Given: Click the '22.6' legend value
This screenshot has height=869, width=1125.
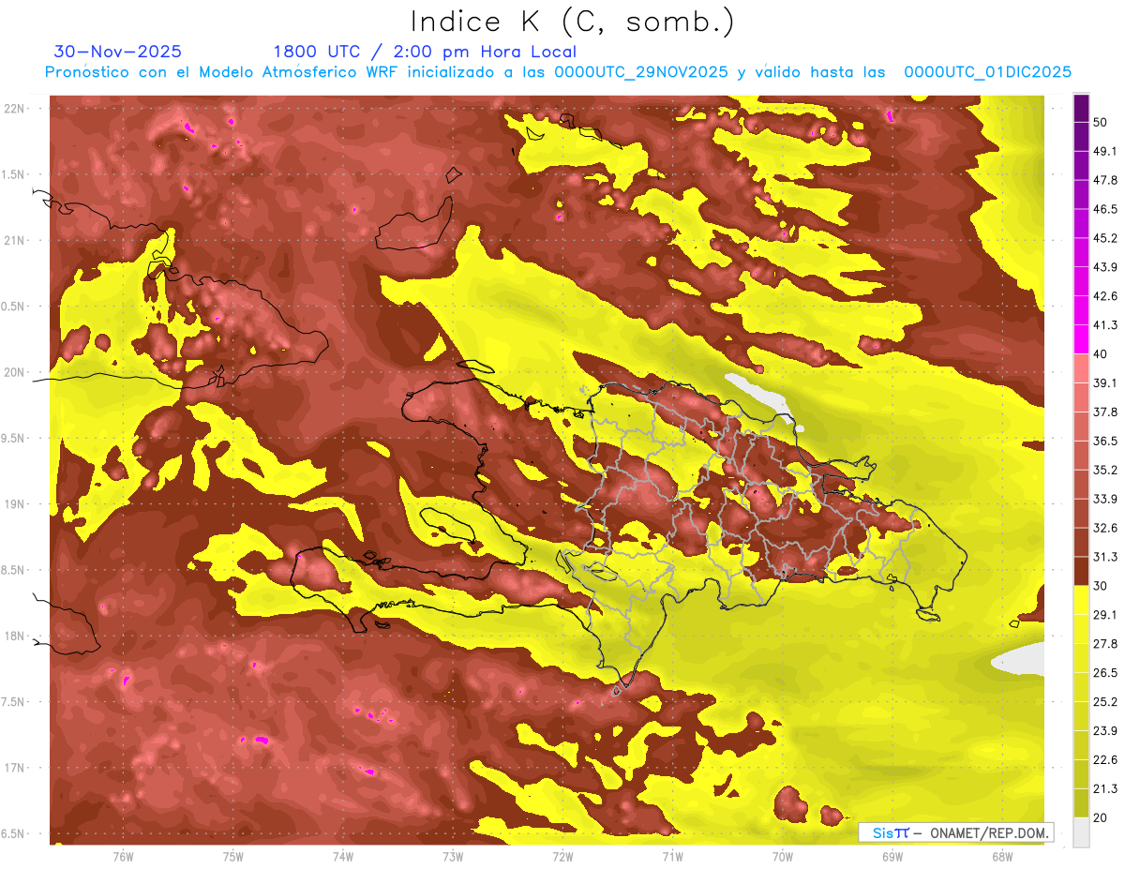Looking at the screenshot, I should point(1105,760).
